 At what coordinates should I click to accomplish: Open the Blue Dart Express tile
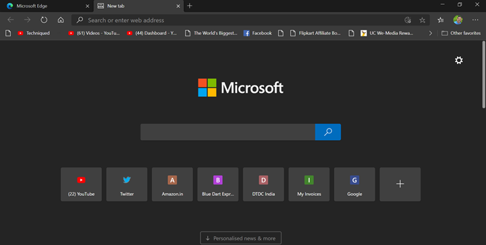tap(218, 184)
